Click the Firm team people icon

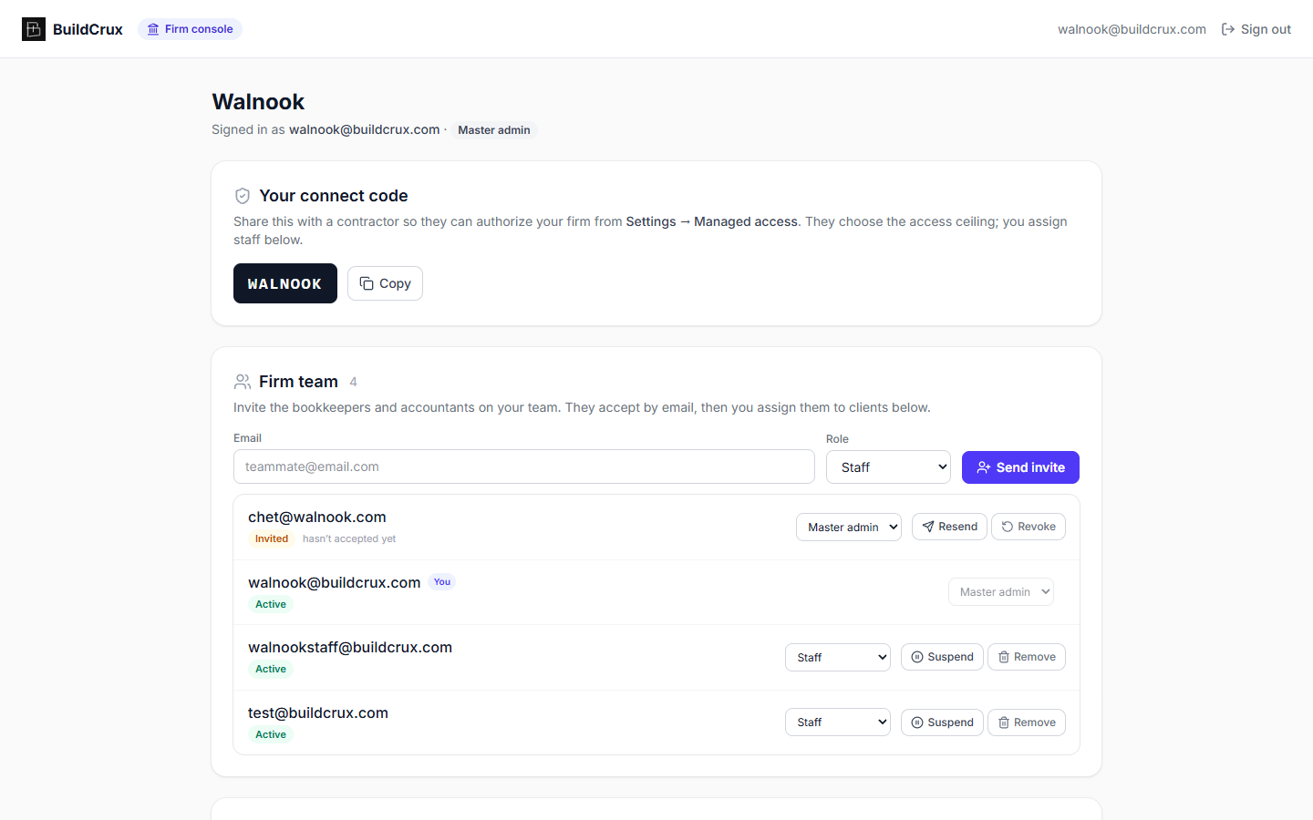tap(243, 382)
